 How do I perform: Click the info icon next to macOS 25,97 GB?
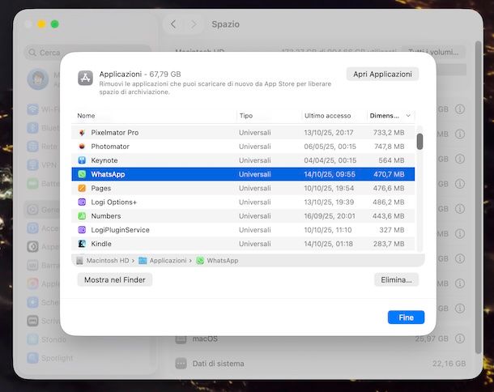coord(460,339)
